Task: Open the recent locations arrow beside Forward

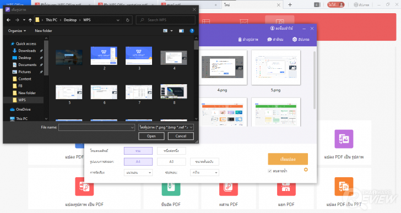Action: 24,20
